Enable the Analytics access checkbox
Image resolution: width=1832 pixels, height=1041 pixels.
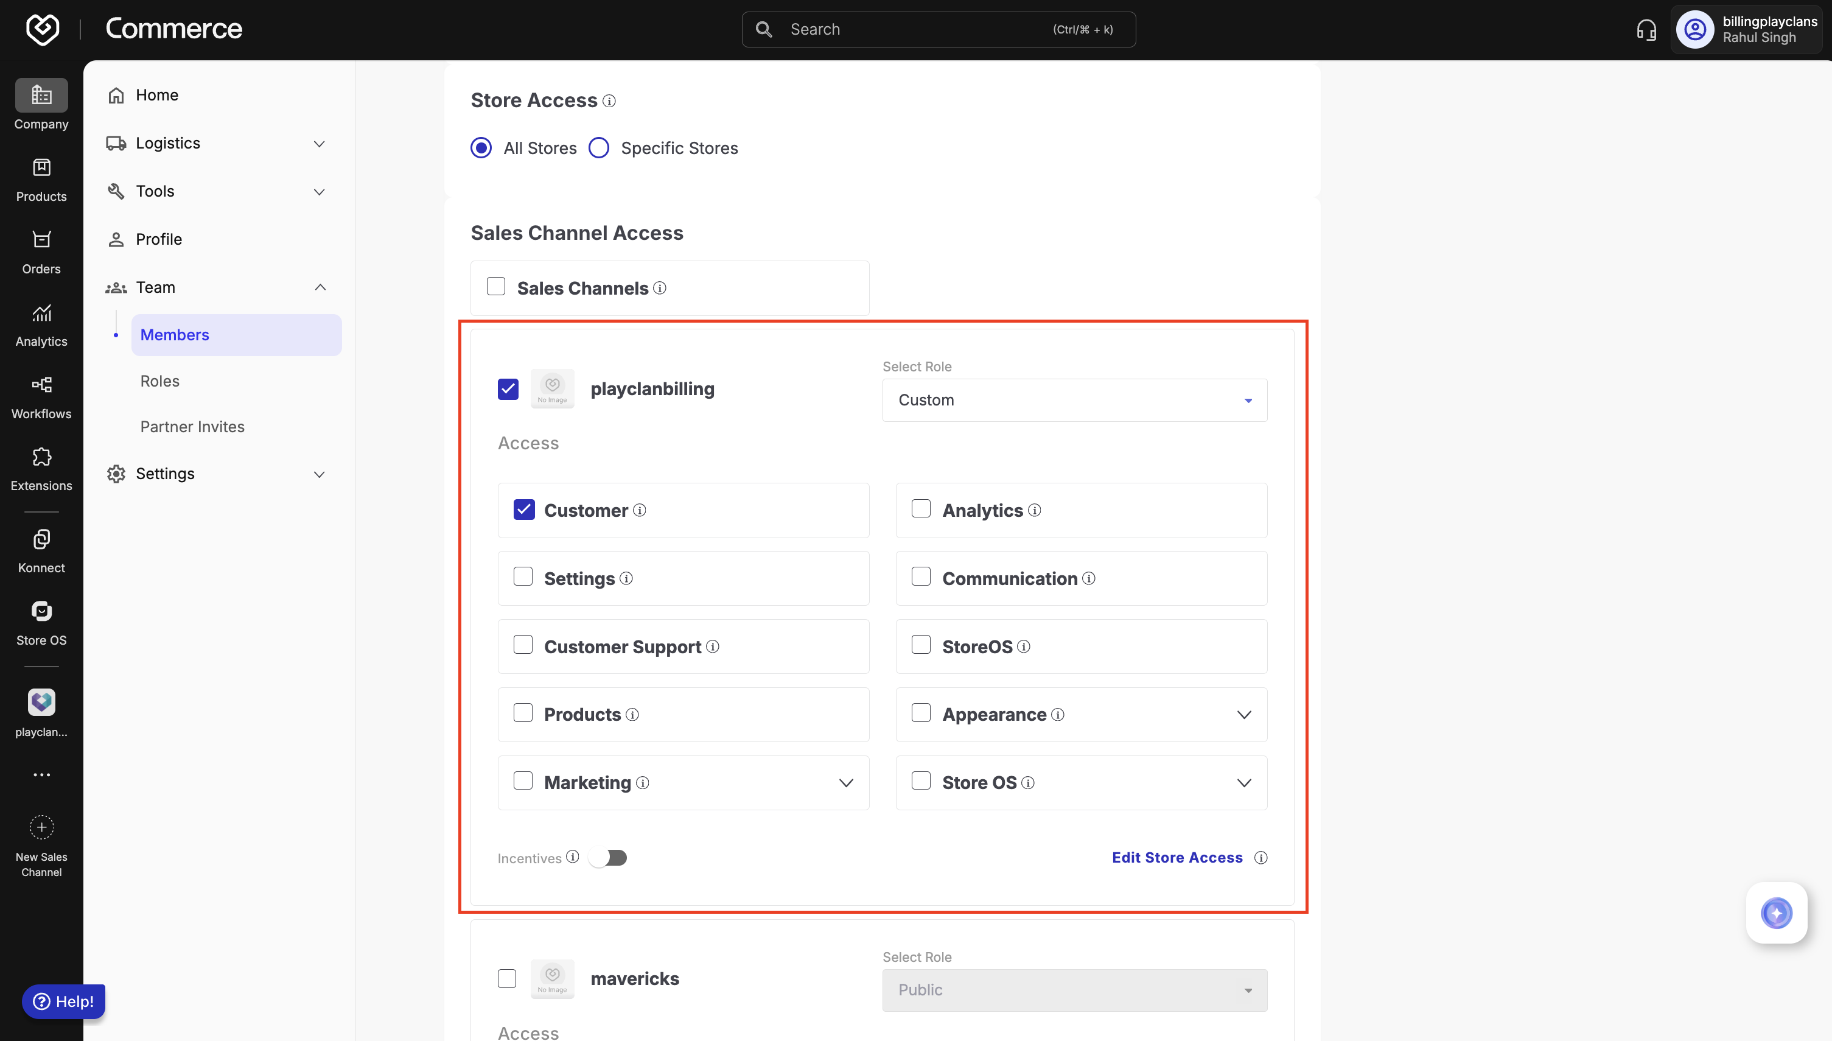pyautogui.click(x=921, y=509)
